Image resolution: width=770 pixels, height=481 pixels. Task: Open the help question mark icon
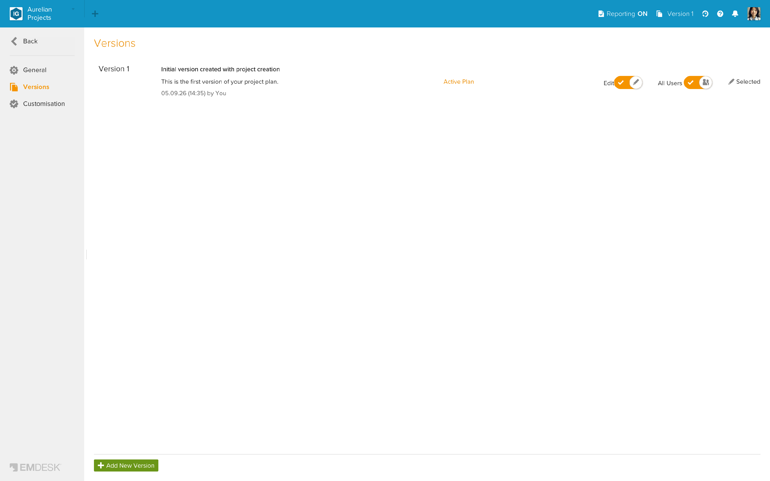tap(720, 14)
